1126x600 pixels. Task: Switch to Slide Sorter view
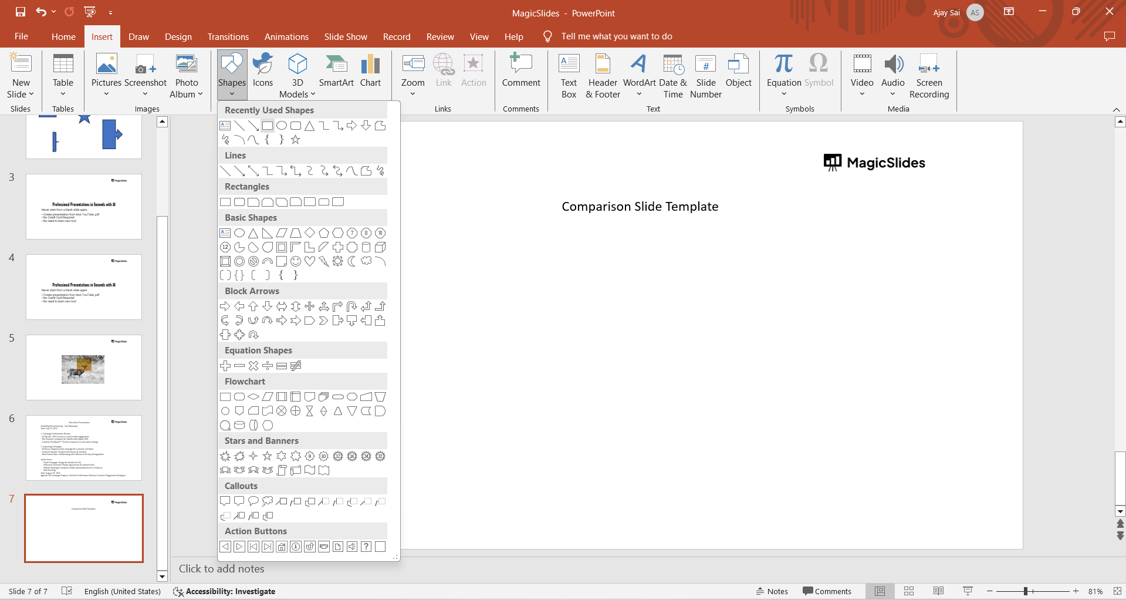pyautogui.click(x=909, y=591)
